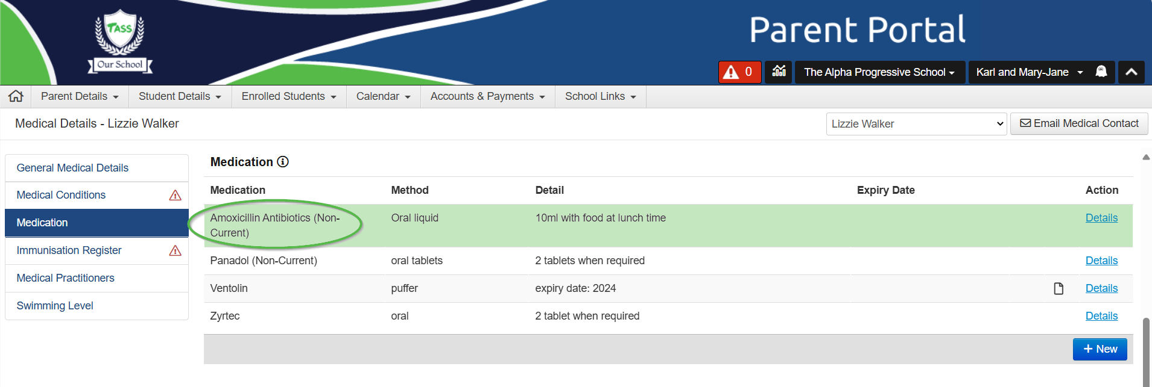Click the red alert warning counter

tap(739, 72)
